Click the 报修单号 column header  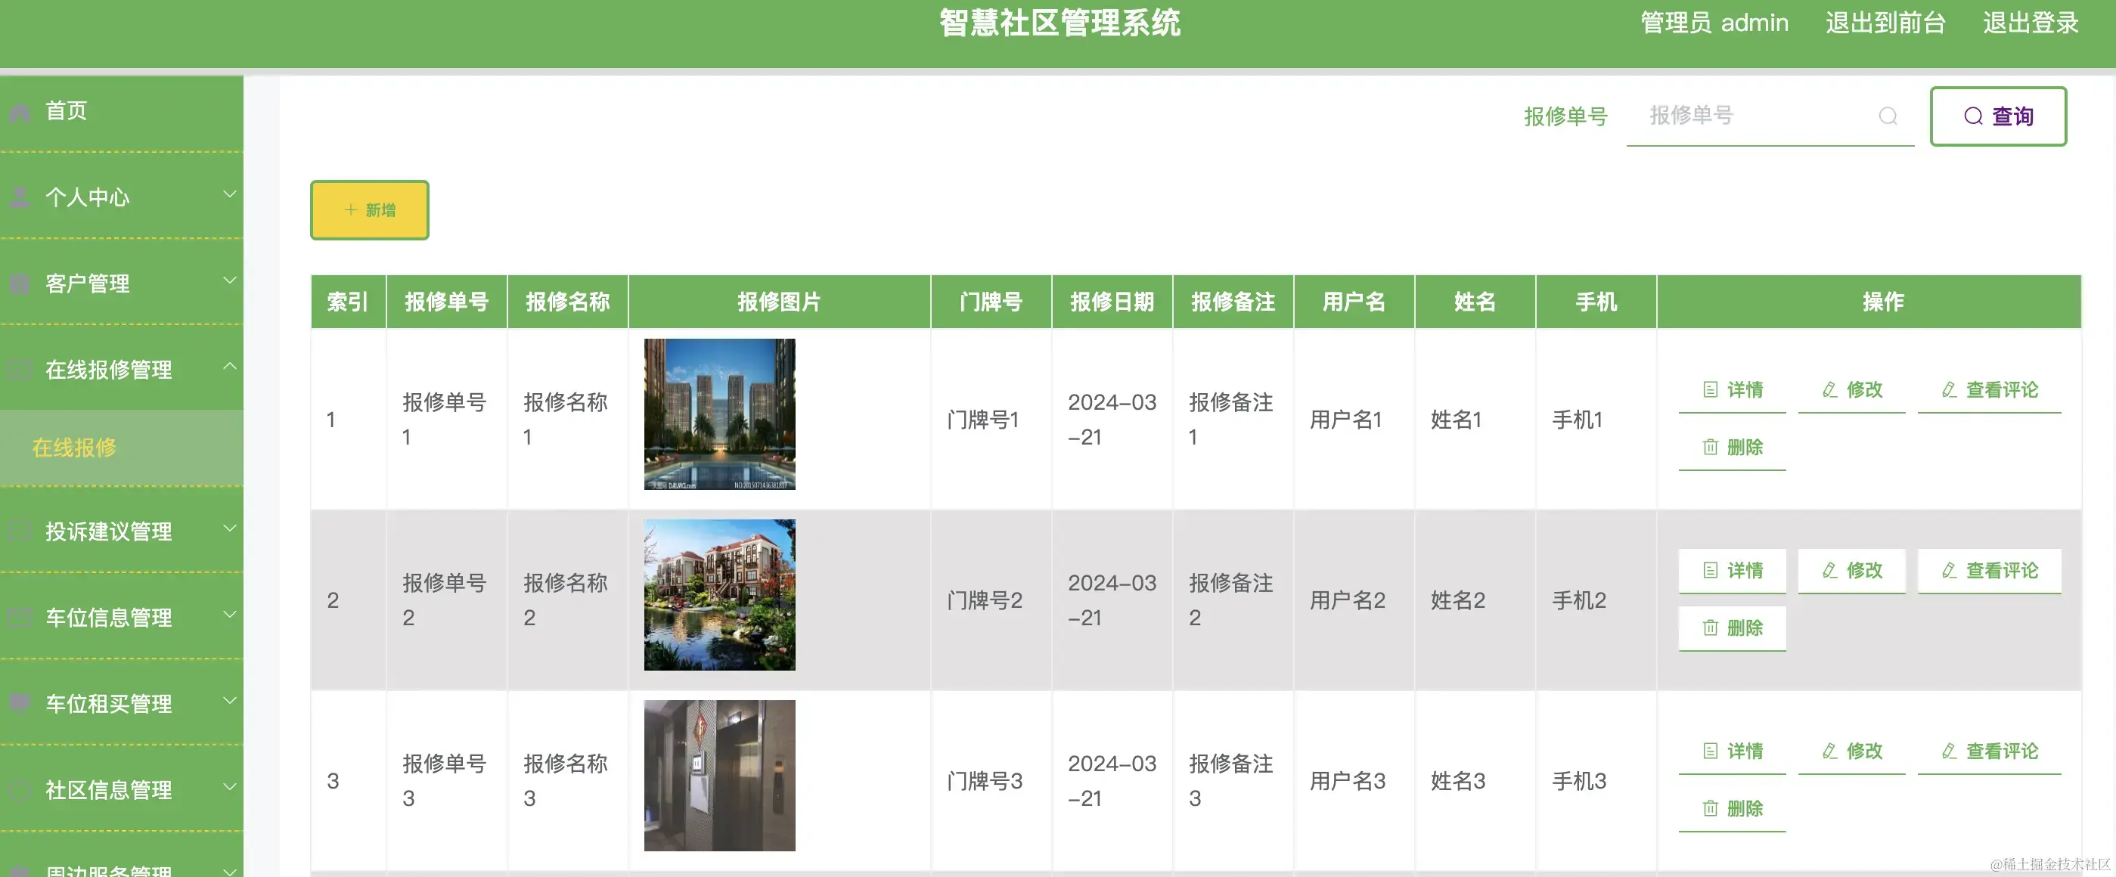(x=447, y=302)
